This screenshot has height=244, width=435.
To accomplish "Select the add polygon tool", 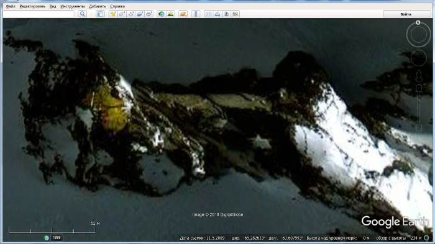I will [122, 14].
